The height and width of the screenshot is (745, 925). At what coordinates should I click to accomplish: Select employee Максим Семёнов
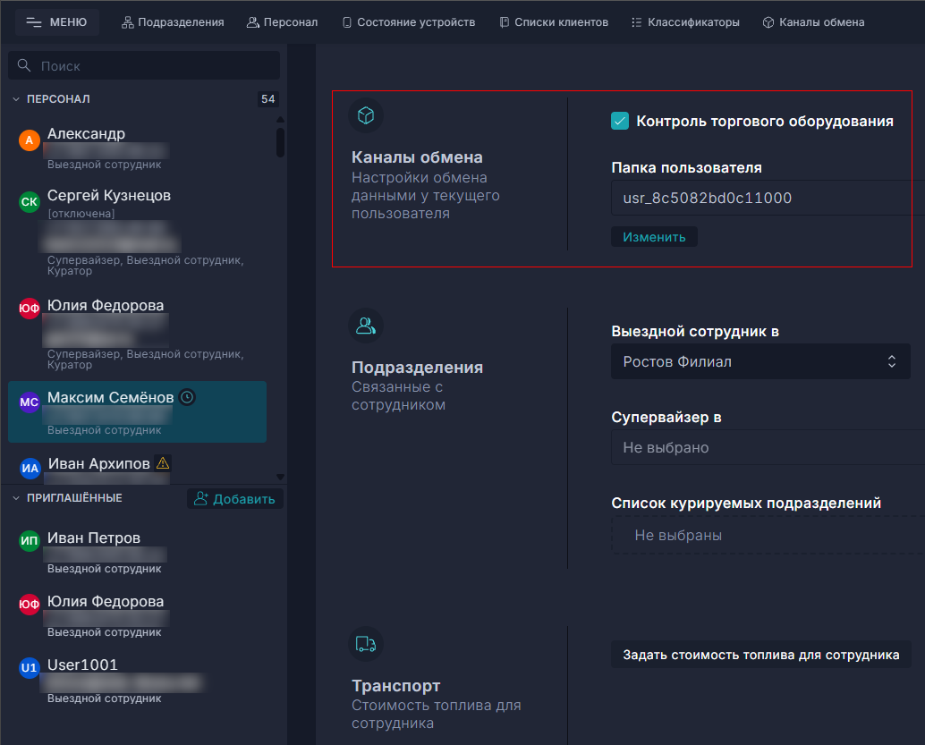point(138,411)
